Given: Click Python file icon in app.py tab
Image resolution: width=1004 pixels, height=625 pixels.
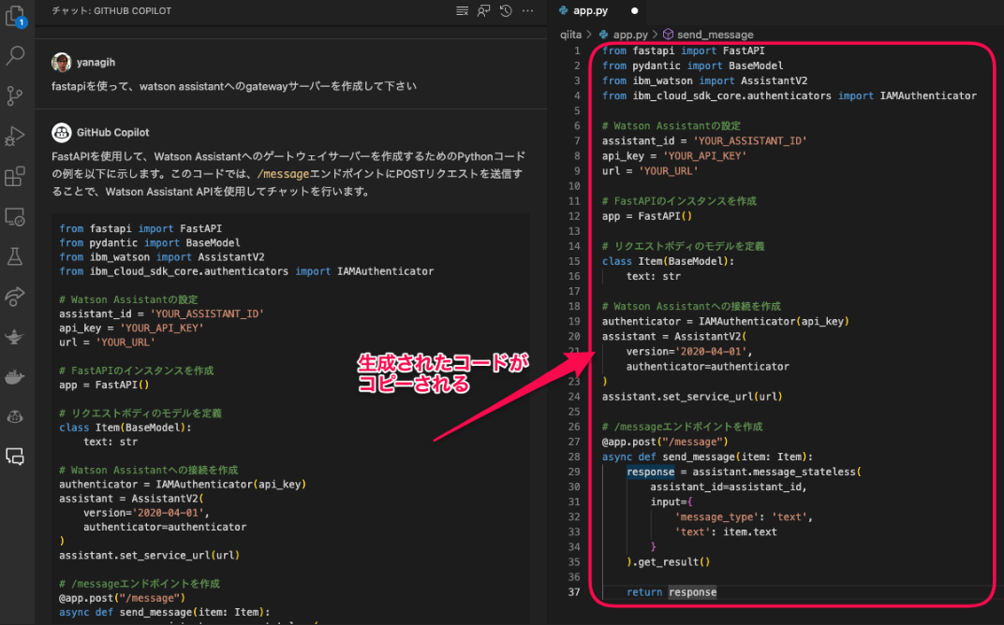Looking at the screenshot, I should (x=564, y=11).
